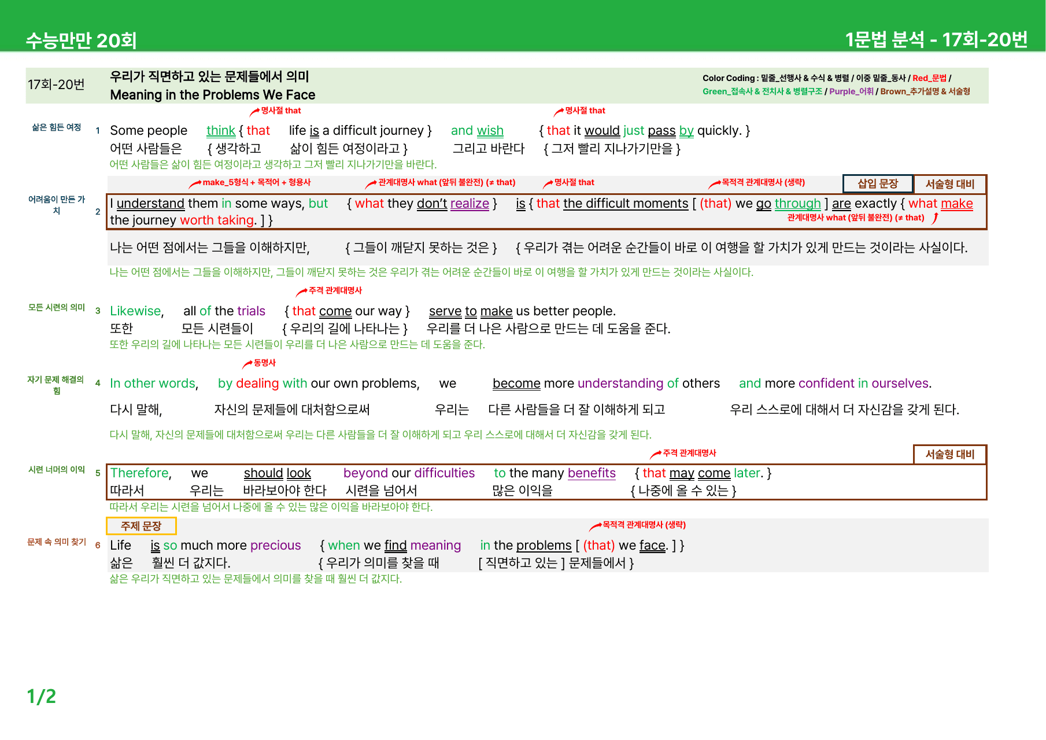The width and height of the screenshot is (1046, 740).
Task: Click 'the difficult moments' in sentence 2
Action: [626, 204]
